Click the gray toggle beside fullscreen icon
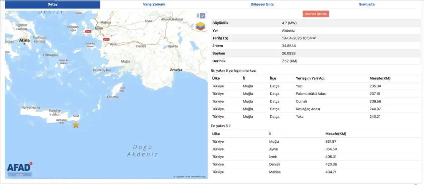 pos(198,16)
